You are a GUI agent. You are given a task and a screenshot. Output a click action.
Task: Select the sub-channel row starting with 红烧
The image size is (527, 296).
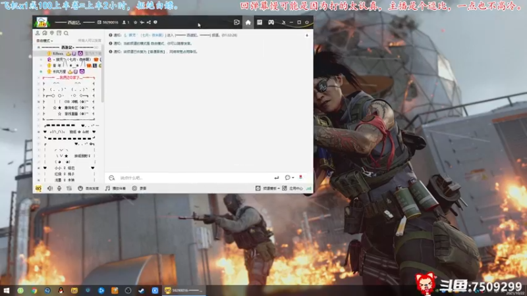point(69,174)
